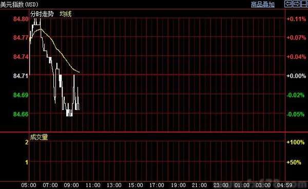Click the 84.80 price axis label
The height and width of the screenshot is (189, 308).
tap(21, 19)
